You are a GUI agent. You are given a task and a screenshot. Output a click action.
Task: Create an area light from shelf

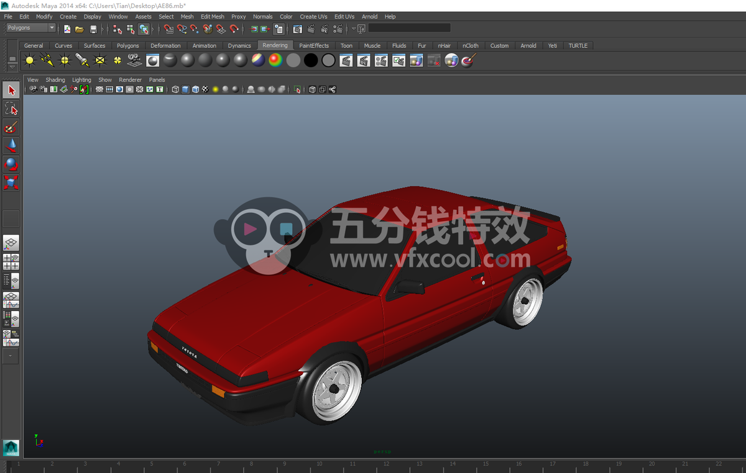pyautogui.click(x=99, y=60)
